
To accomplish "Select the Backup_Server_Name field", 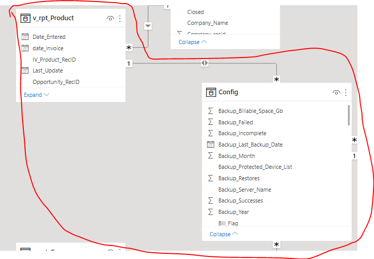I will point(245,190).
